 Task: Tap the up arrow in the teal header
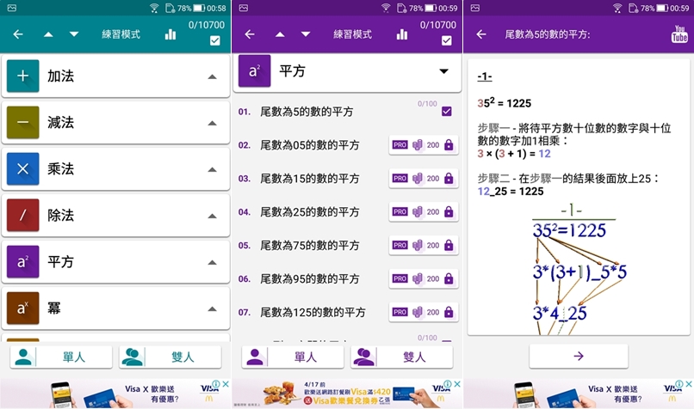48,34
